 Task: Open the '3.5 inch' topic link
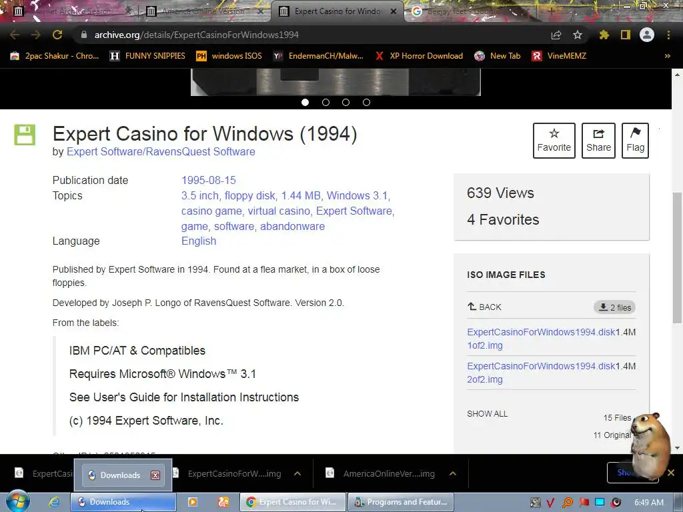coord(200,195)
